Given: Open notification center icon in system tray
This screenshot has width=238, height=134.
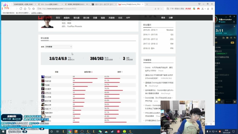Looking at the screenshot, I should pyautogui.click(x=233, y=131).
